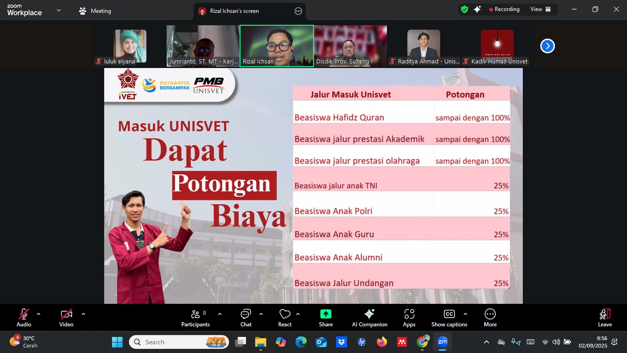The image size is (627, 353).
Task: Click 'Jalur Masuk Unisvet' table header
Action: (x=351, y=94)
